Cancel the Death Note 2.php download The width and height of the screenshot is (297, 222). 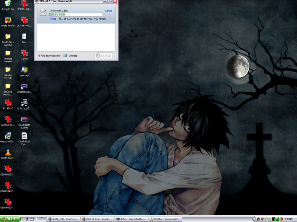point(108,11)
